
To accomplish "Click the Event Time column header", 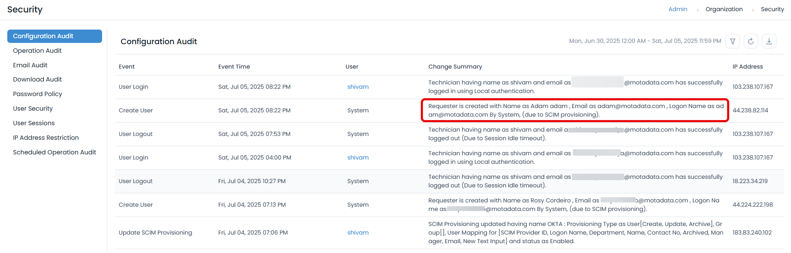I will (234, 66).
